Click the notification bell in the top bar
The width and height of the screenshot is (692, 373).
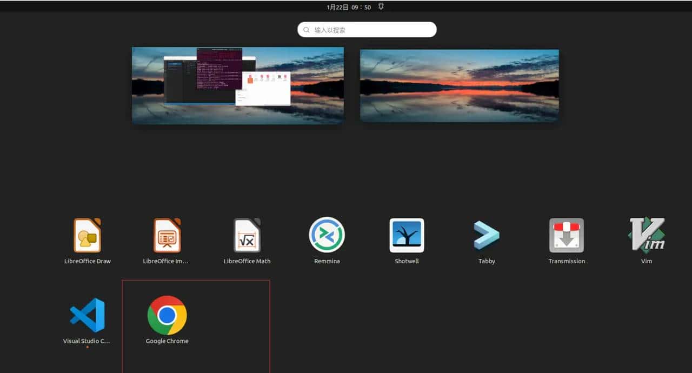381,7
